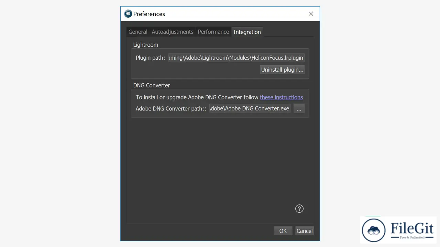
Task: Open the help question mark icon
Action: click(299, 209)
